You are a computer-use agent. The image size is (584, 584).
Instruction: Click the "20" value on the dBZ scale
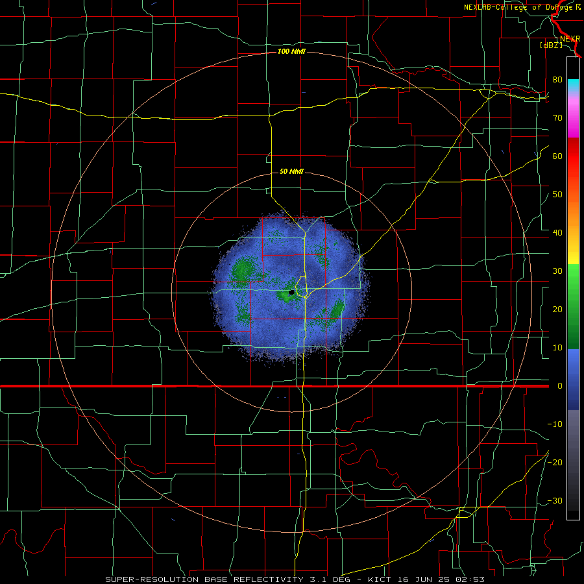point(557,309)
